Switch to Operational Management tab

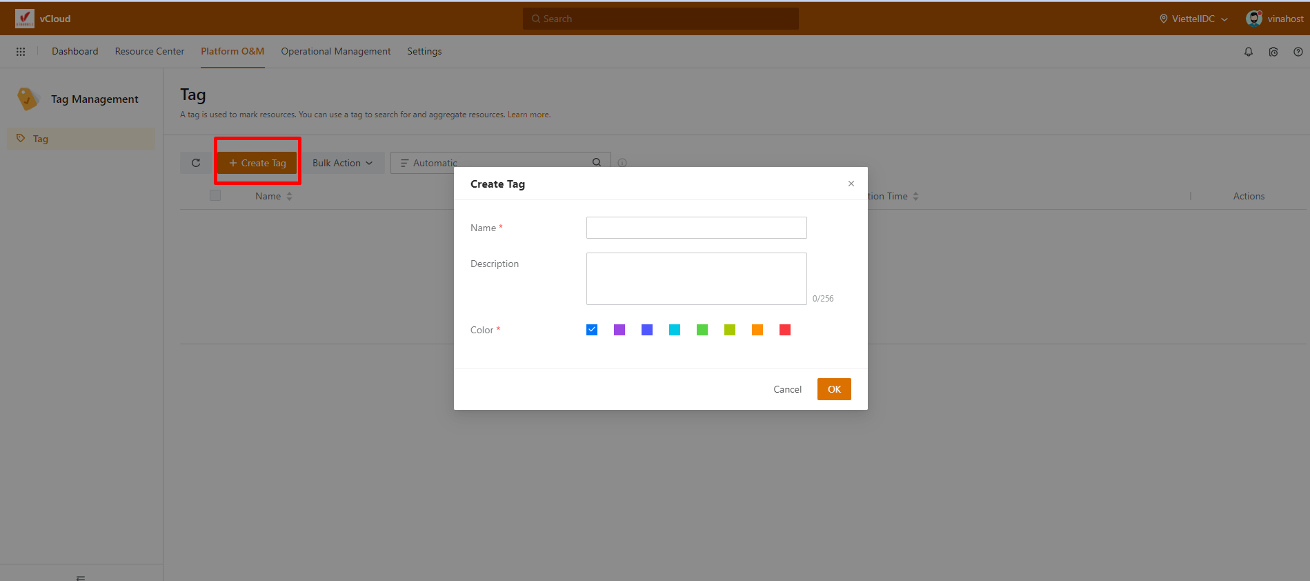(x=335, y=52)
